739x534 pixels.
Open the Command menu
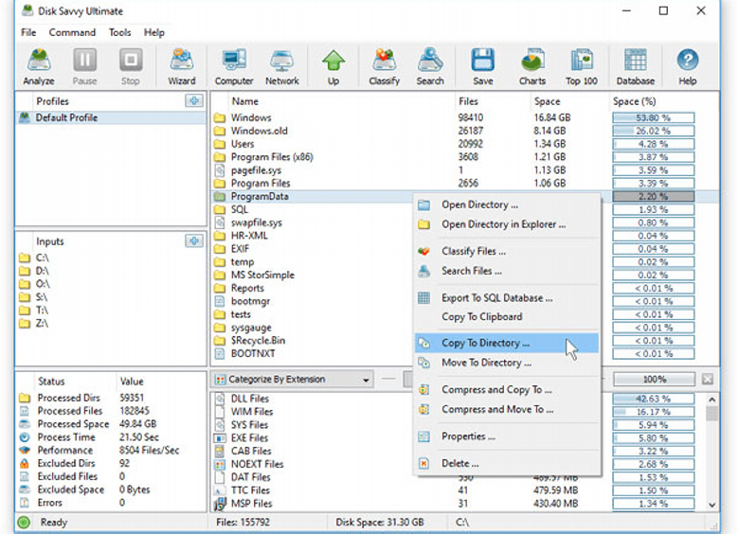72,32
